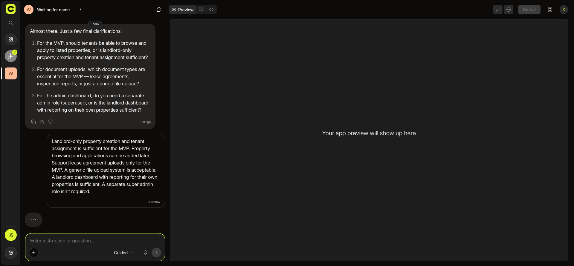The width and height of the screenshot is (574, 266).
Task: Click the plus attach button in composer
Action: (x=34, y=253)
